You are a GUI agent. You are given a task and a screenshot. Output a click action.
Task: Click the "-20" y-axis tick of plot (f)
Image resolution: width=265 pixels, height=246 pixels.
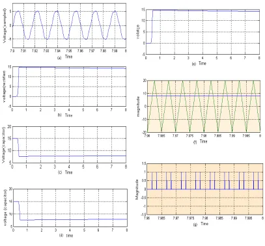144,132
